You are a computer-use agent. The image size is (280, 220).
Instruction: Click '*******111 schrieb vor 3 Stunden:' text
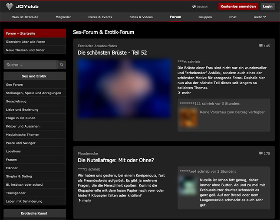[x=210, y=103]
